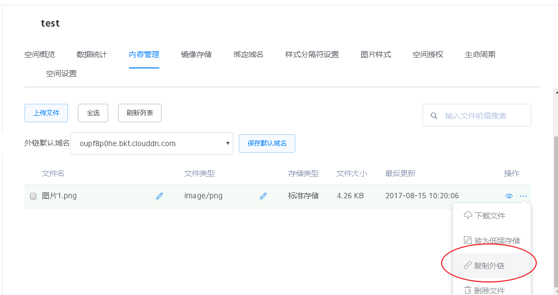Open the 绑定域名 tab
The height and width of the screenshot is (295, 558).
point(249,54)
